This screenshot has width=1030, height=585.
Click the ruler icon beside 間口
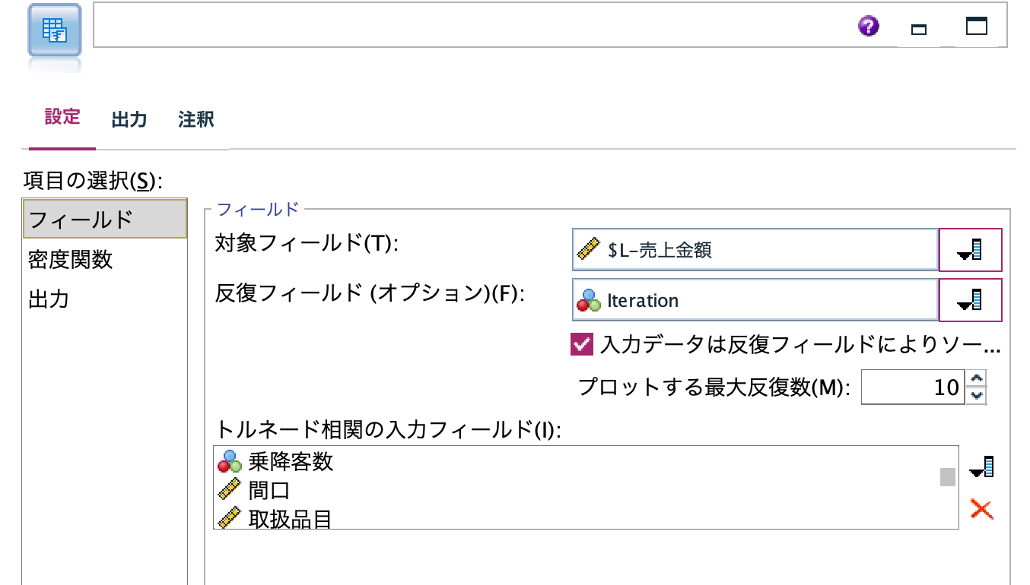(x=230, y=489)
